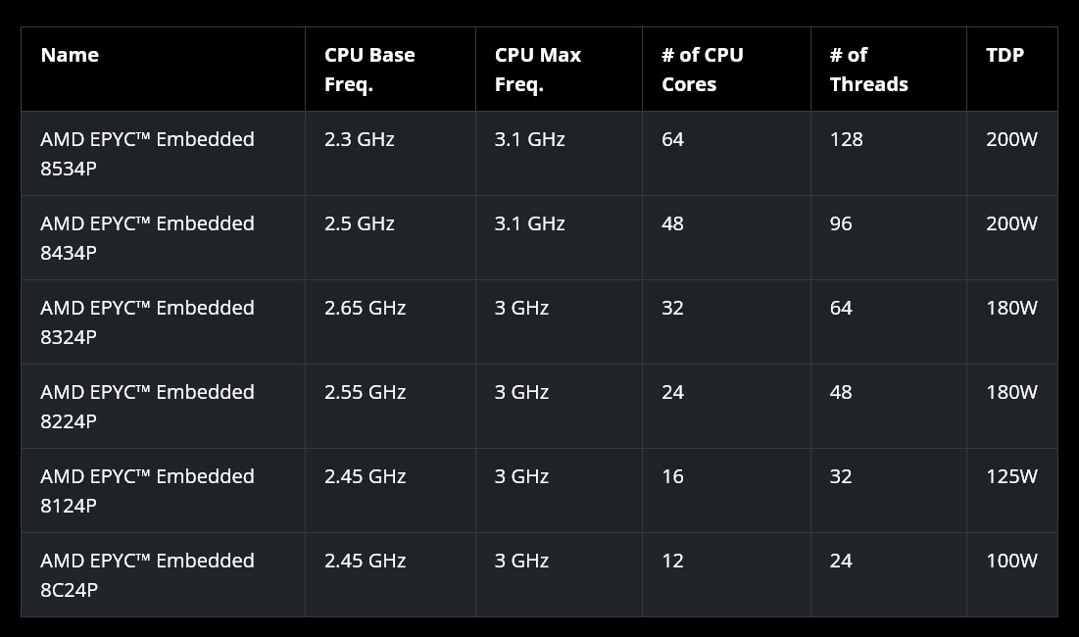This screenshot has width=1079, height=637.
Task: Select the 12 CPU cores cell
Action: point(672,562)
